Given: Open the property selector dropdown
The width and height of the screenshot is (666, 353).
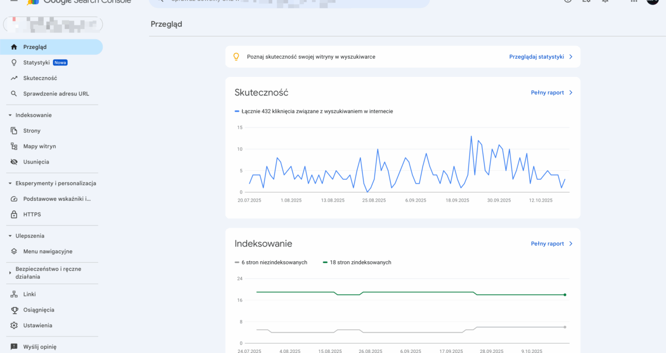Looking at the screenshot, I should tap(52, 24).
